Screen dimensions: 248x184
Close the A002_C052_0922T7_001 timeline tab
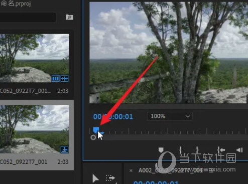[x=131, y=170]
